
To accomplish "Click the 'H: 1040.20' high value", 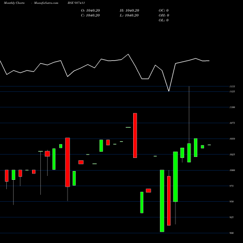I will pos(129,11).
